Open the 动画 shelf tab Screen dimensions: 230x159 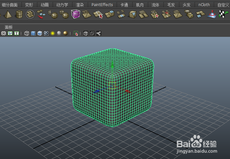(x=45, y=5)
